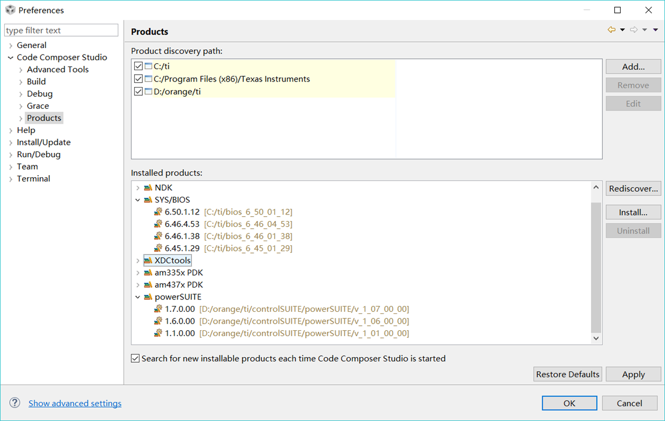Click the powerSUITE product icon

click(148, 297)
